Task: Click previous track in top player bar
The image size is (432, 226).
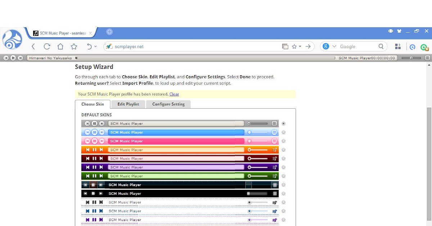Action: pyautogui.click(x=6, y=58)
